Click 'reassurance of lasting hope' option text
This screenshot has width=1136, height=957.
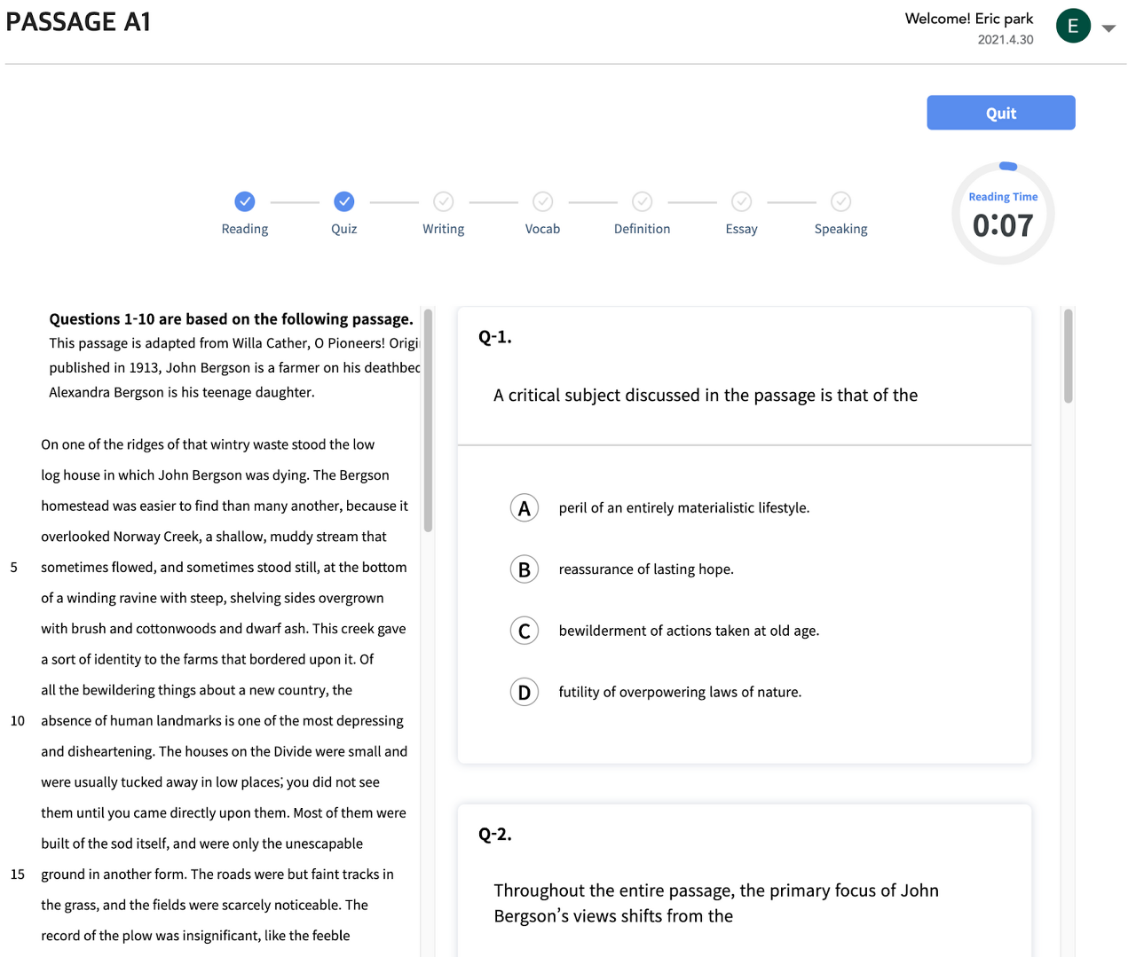click(646, 569)
